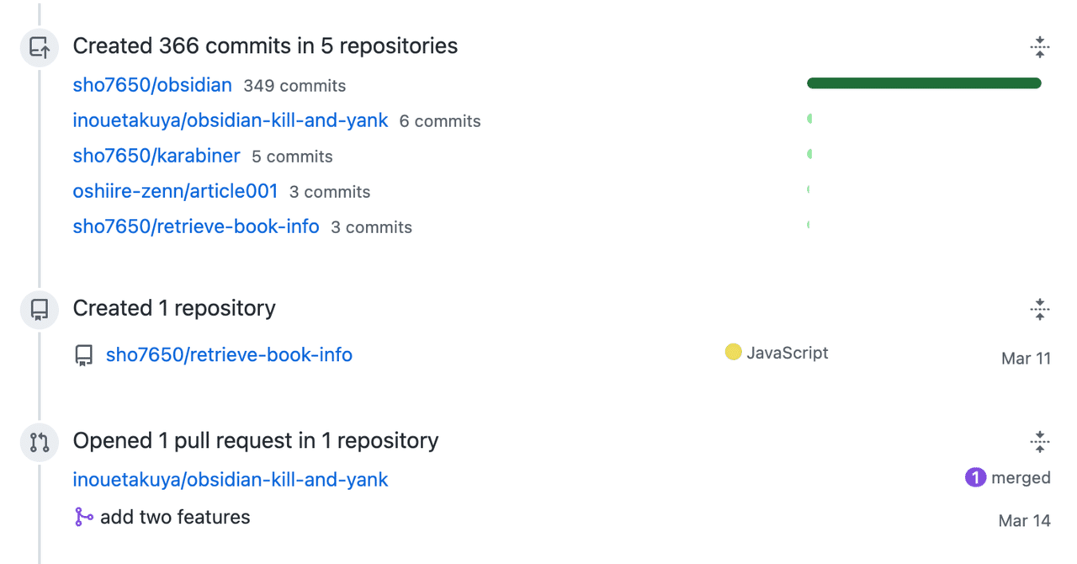The image size is (1077, 564).
Task: Open inouetakuya/obsidian-kill-and-yank repository
Action: [230, 120]
